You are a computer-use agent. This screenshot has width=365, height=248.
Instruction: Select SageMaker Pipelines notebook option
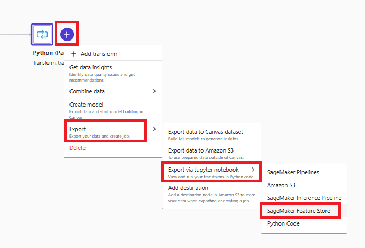[304, 172]
